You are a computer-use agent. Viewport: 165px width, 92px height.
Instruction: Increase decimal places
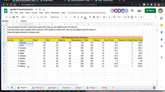[42, 17]
